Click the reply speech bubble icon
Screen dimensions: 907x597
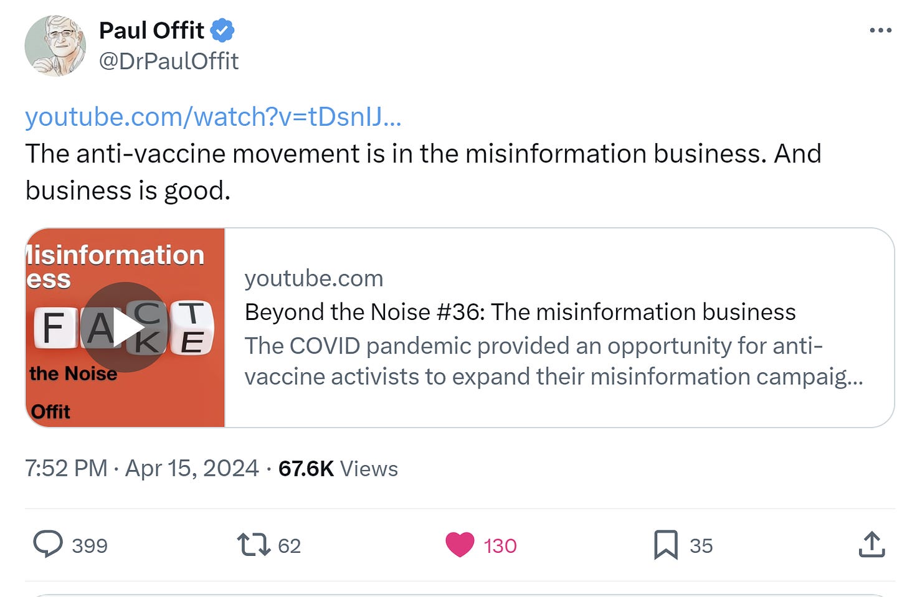pos(48,544)
